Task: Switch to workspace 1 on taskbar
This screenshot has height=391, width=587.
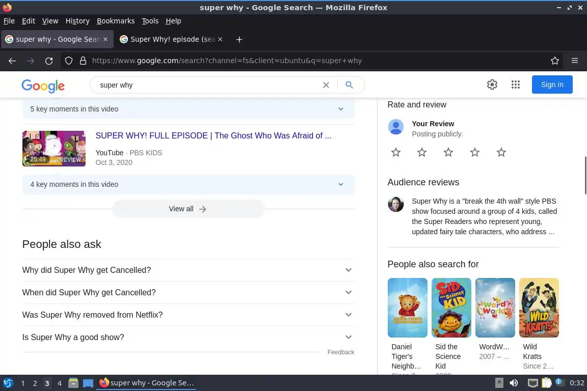Action: point(23,383)
